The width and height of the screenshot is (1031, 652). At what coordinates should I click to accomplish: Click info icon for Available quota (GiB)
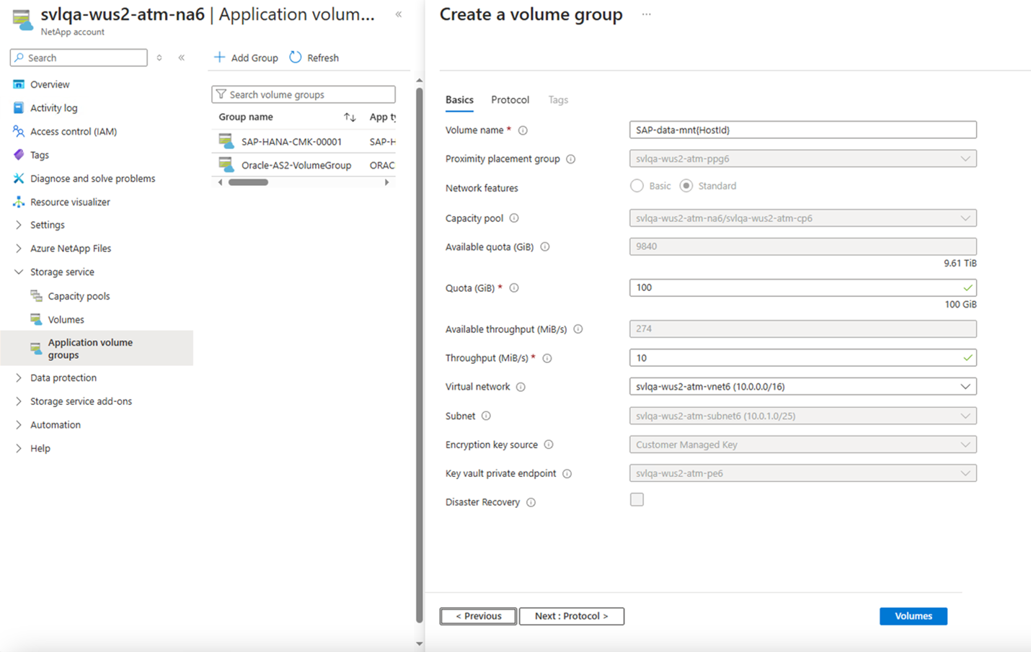pyautogui.click(x=545, y=247)
